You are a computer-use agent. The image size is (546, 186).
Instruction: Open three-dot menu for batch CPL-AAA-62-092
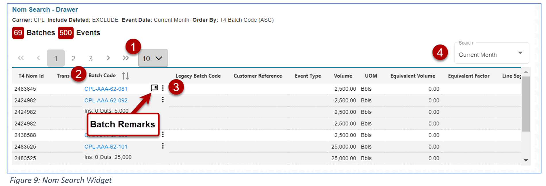[x=163, y=100]
